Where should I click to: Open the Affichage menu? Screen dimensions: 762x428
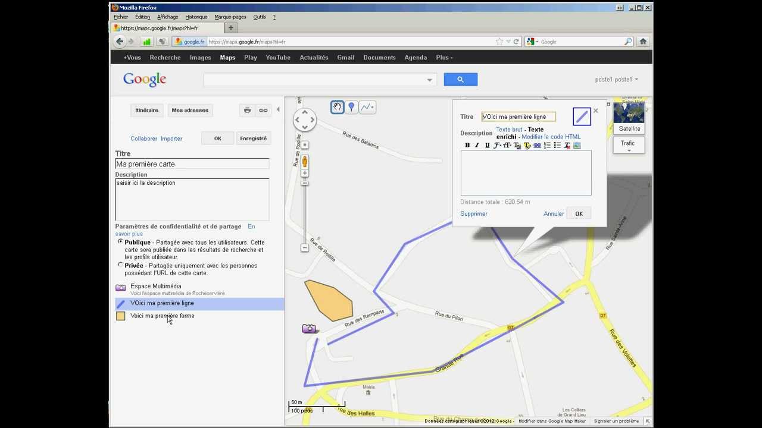168,17
